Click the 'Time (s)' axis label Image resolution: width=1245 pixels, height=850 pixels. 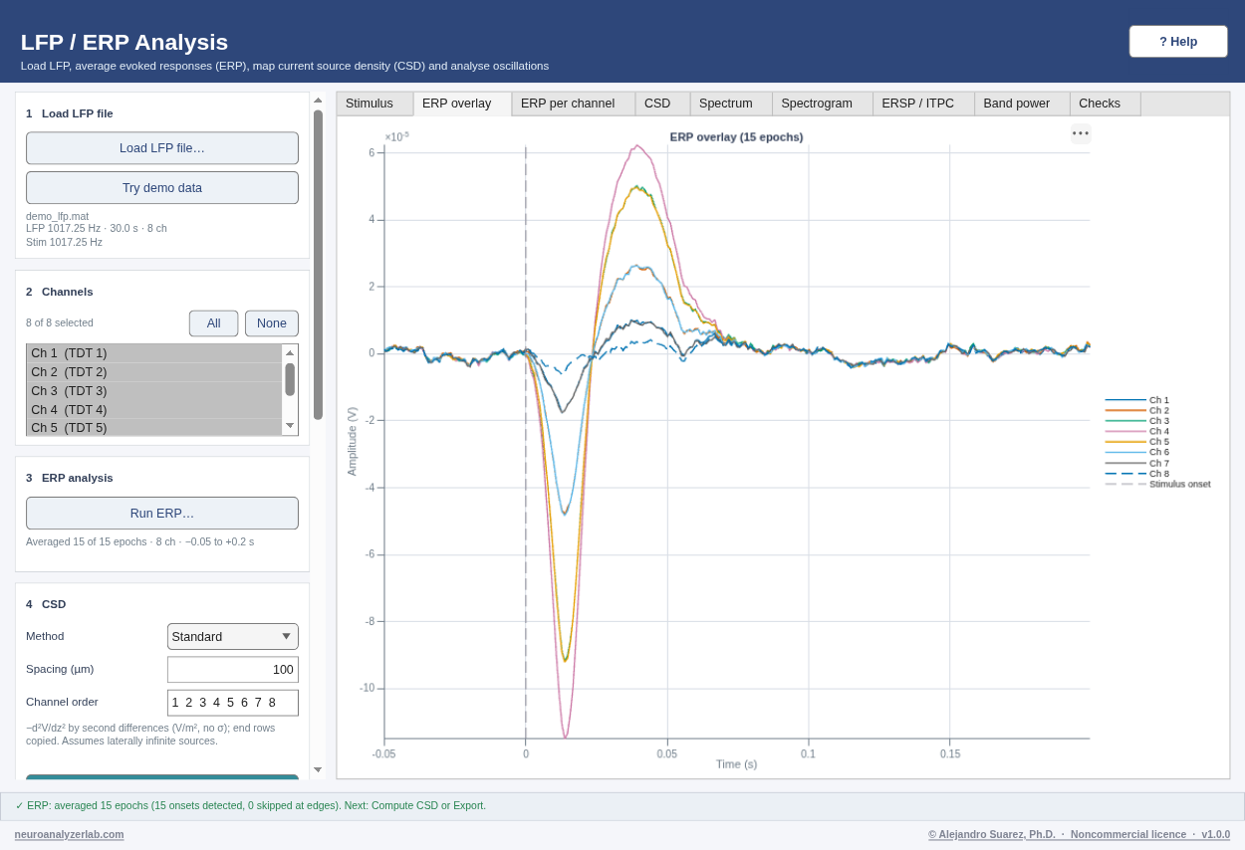click(x=736, y=764)
